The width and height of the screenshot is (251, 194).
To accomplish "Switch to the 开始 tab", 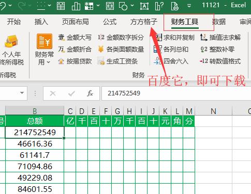I will coord(14,22).
